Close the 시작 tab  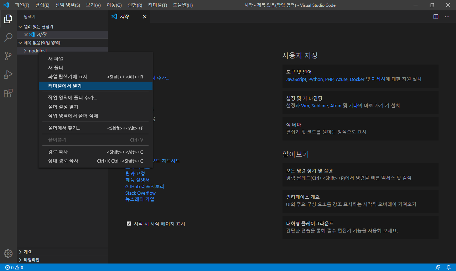(145, 17)
